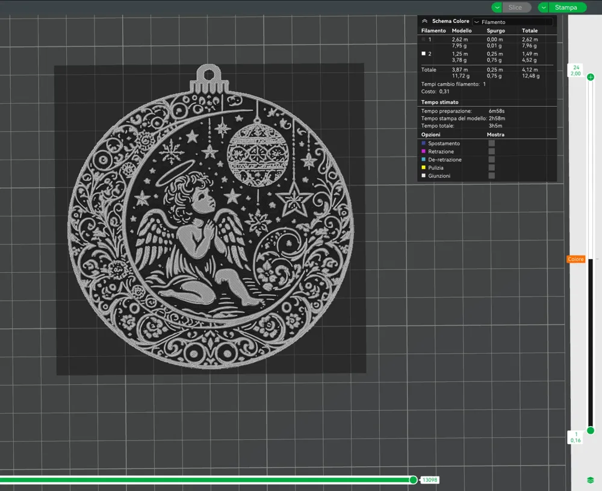Viewport: 602px width, 491px height.
Task: Click the top layer value 24 2,00
Action: (x=576, y=70)
